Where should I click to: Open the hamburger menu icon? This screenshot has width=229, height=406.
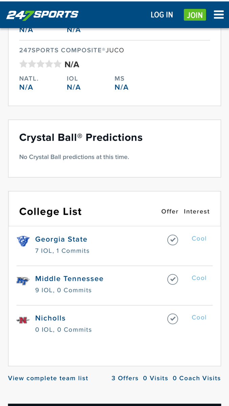tap(219, 15)
